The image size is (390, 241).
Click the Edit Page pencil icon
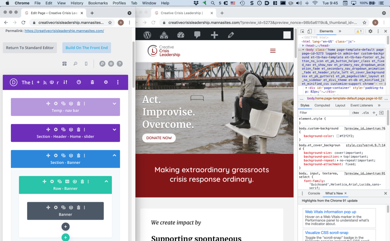(231, 35)
